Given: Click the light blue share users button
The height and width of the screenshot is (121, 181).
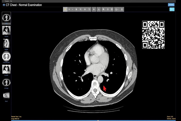Looking at the screenshot, I should point(172,9).
